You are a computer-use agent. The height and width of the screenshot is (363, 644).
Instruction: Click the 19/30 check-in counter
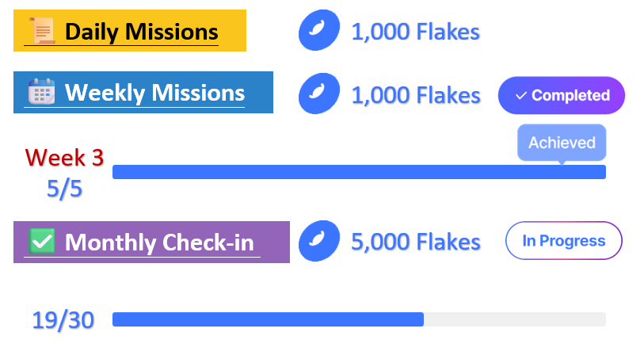pyautogui.click(x=63, y=320)
